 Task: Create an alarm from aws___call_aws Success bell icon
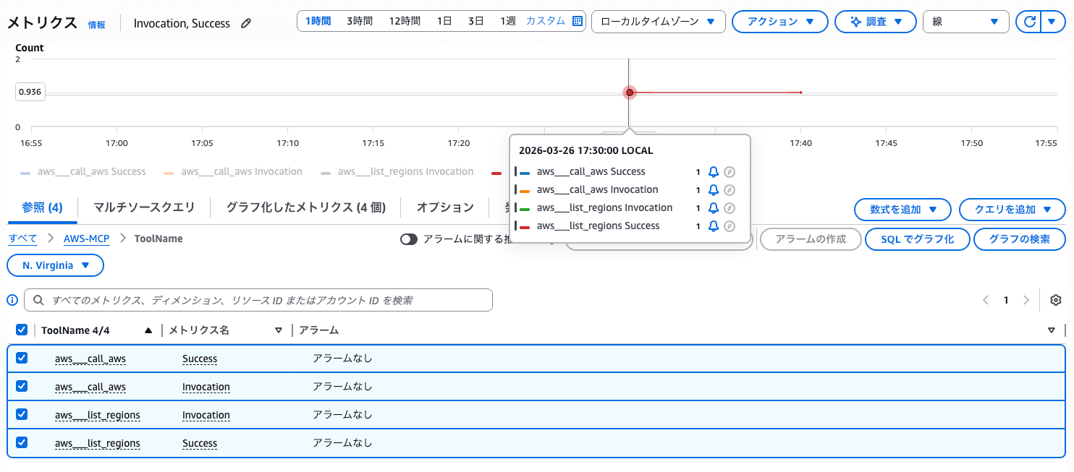point(713,171)
